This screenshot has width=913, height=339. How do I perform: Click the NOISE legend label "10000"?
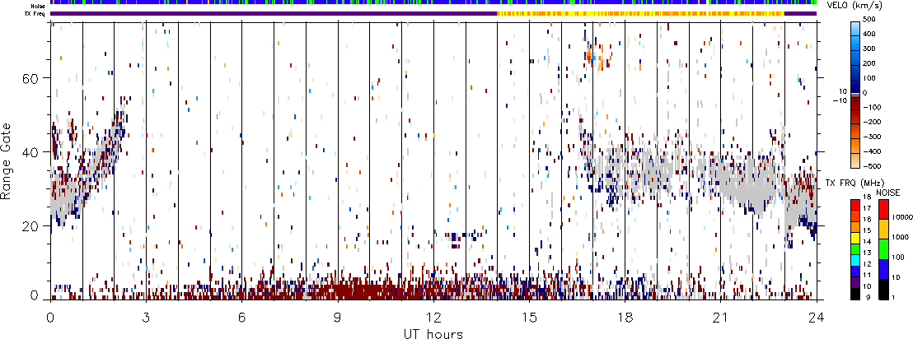pos(901,217)
